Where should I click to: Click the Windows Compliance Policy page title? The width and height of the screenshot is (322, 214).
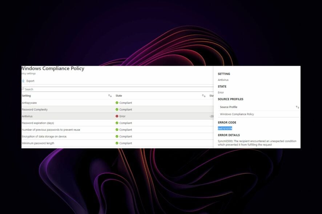[x=52, y=68]
